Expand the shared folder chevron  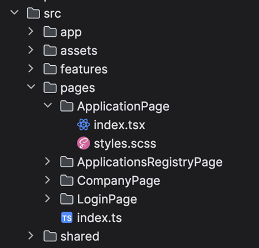[31, 236]
